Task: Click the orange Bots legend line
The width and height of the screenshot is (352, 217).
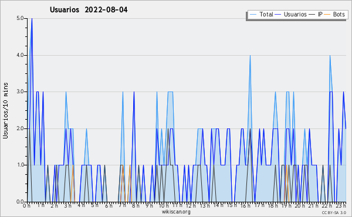Action: 327,15
